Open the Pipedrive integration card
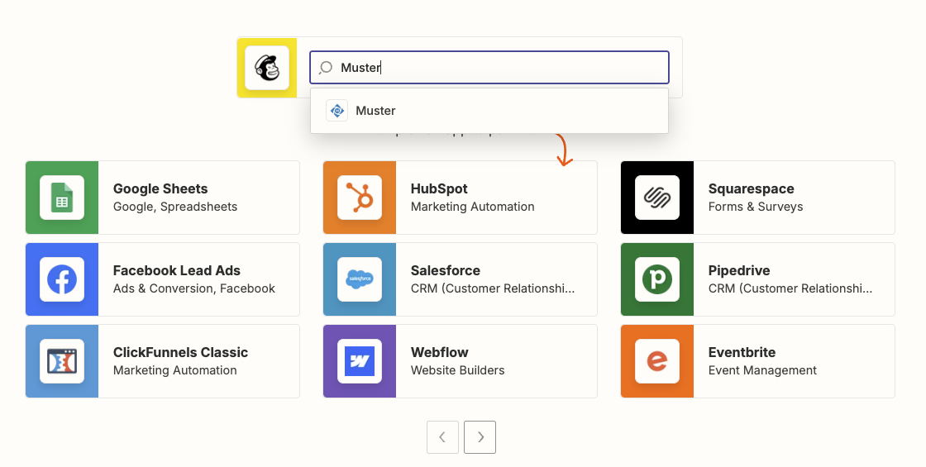This screenshot has width=926, height=467. coord(757,279)
